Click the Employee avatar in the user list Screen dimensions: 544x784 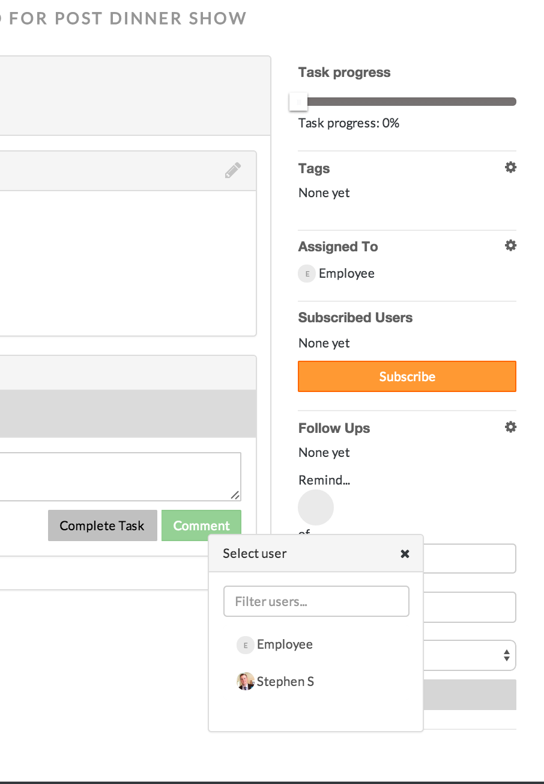(245, 645)
